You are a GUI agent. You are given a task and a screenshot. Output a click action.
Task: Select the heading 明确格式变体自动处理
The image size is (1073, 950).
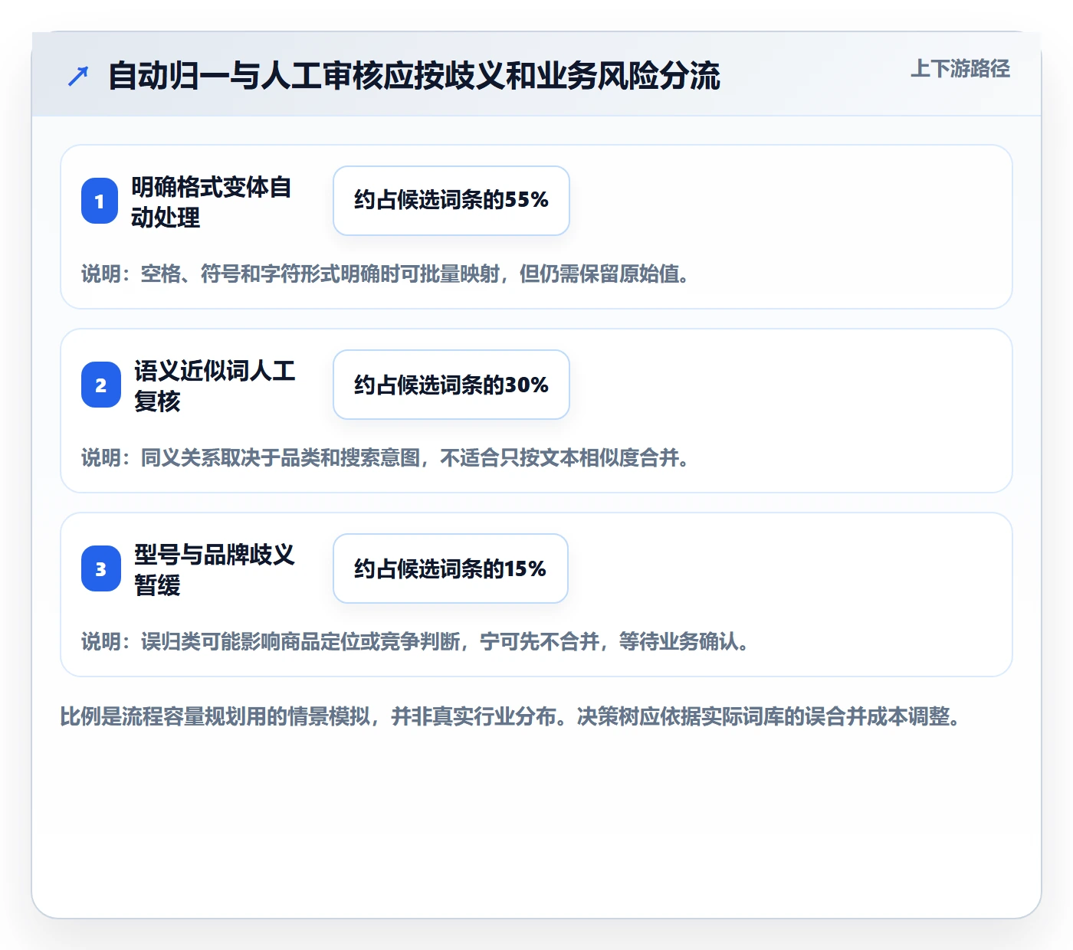(211, 201)
